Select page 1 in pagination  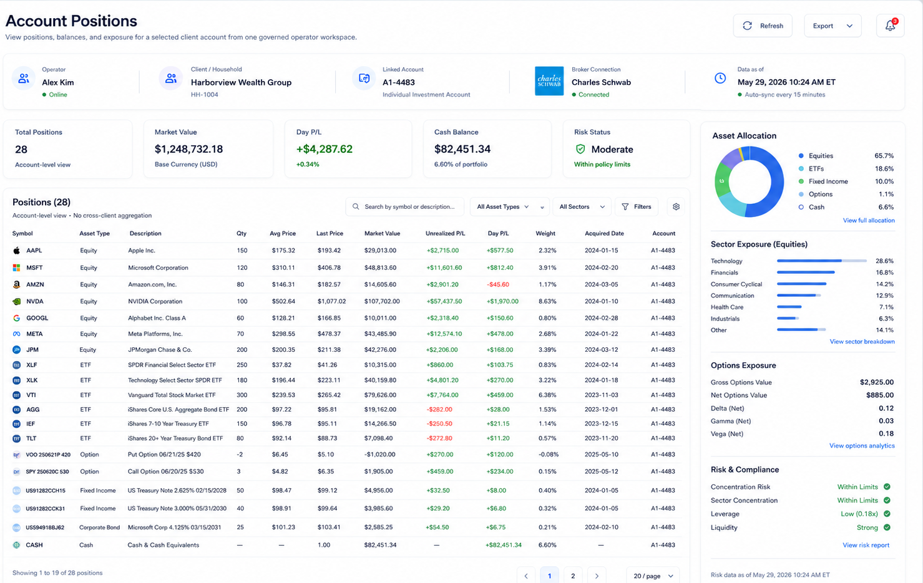(549, 576)
